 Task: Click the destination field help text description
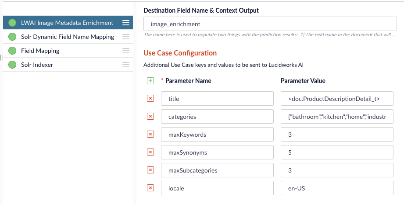pos(269,35)
